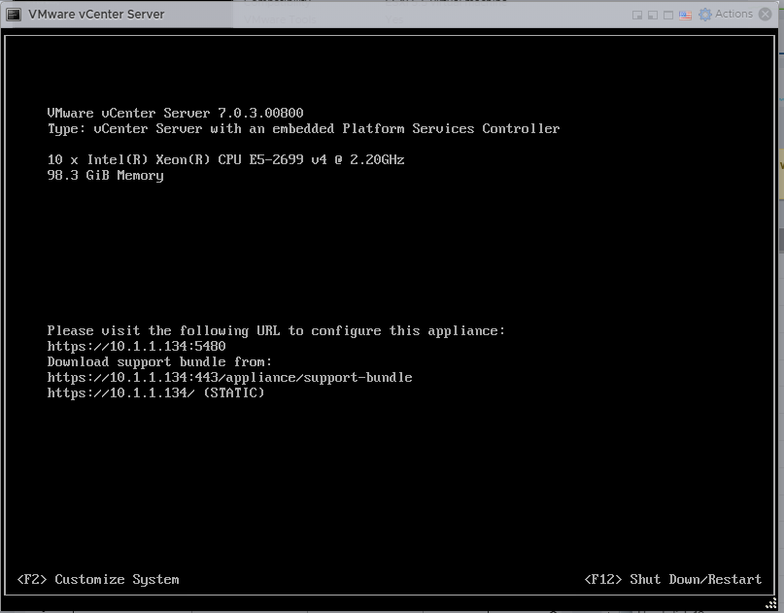Click the F2 Customize System option

tap(98, 579)
